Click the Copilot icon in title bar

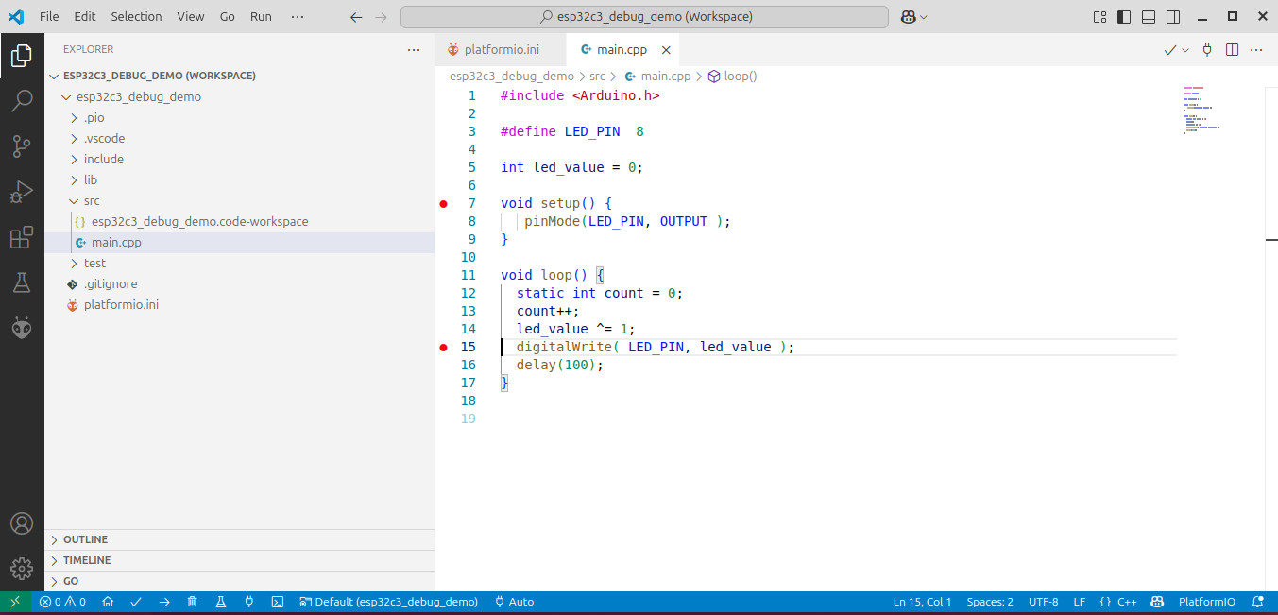908,17
